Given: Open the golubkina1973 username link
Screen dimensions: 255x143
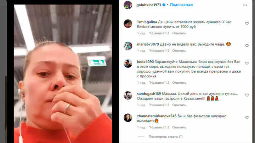Looking at the screenshot, I should tap(149, 5).
